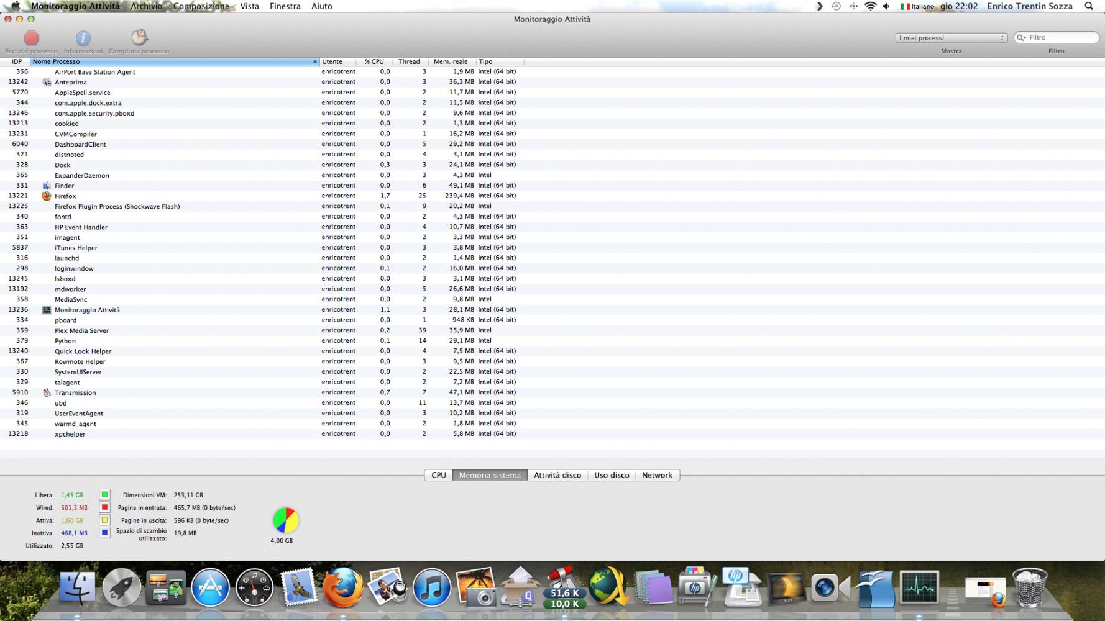Viewport: 1105px width, 621px height.
Task: Select the Network tab
Action: point(657,475)
